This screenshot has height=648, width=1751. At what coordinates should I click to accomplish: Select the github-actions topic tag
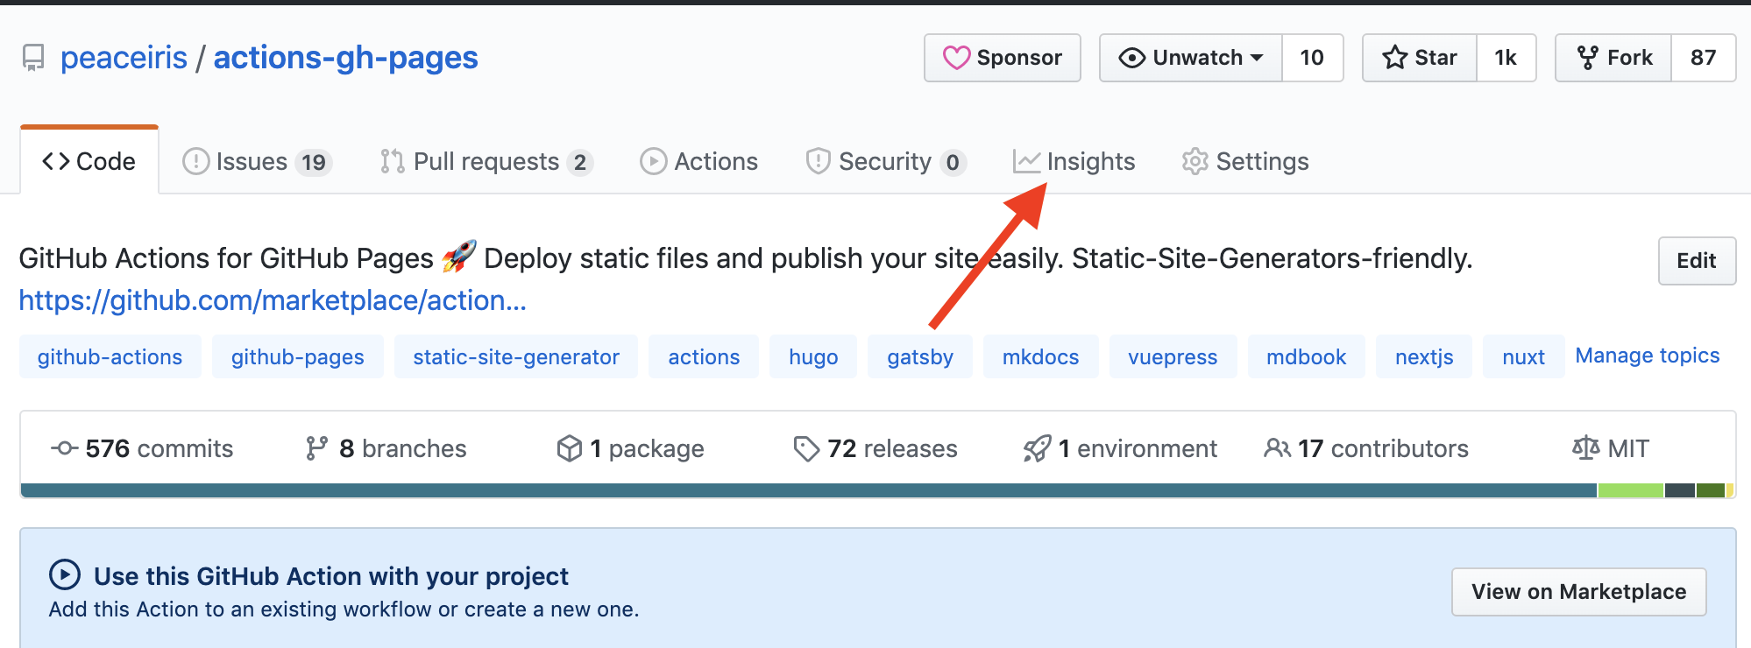coord(110,356)
